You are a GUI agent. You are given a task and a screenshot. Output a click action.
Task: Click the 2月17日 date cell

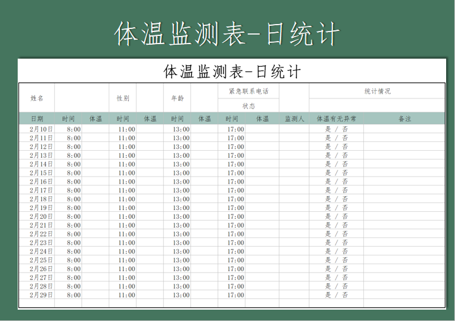click(x=37, y=190)
